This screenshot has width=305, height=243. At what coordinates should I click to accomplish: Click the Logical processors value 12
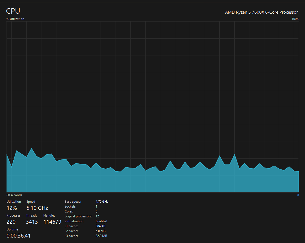click(97, 216)
